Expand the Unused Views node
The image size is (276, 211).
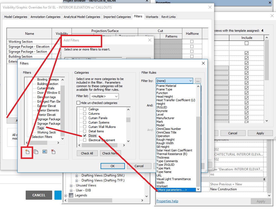tap(71, 185)
